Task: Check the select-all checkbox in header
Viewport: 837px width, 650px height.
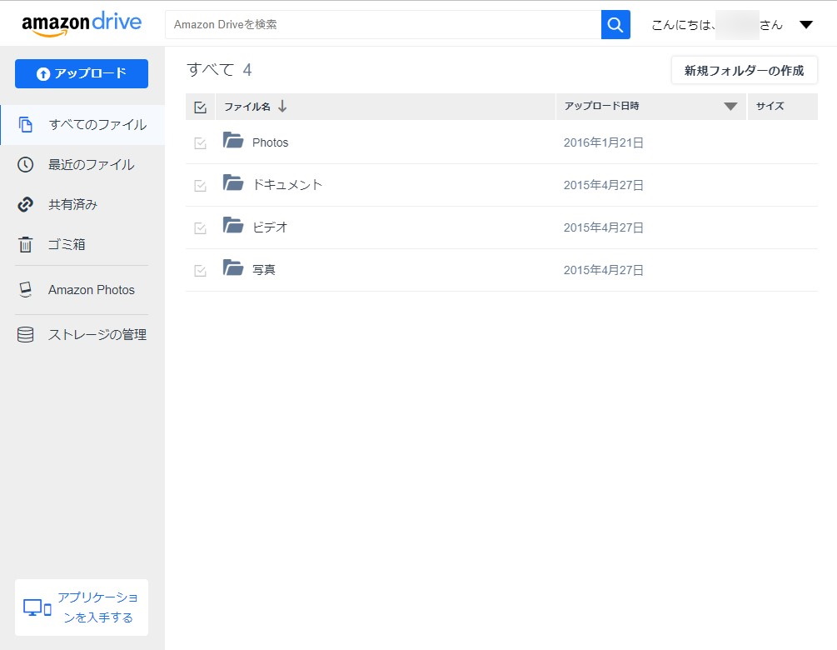Action: point(200,107)
